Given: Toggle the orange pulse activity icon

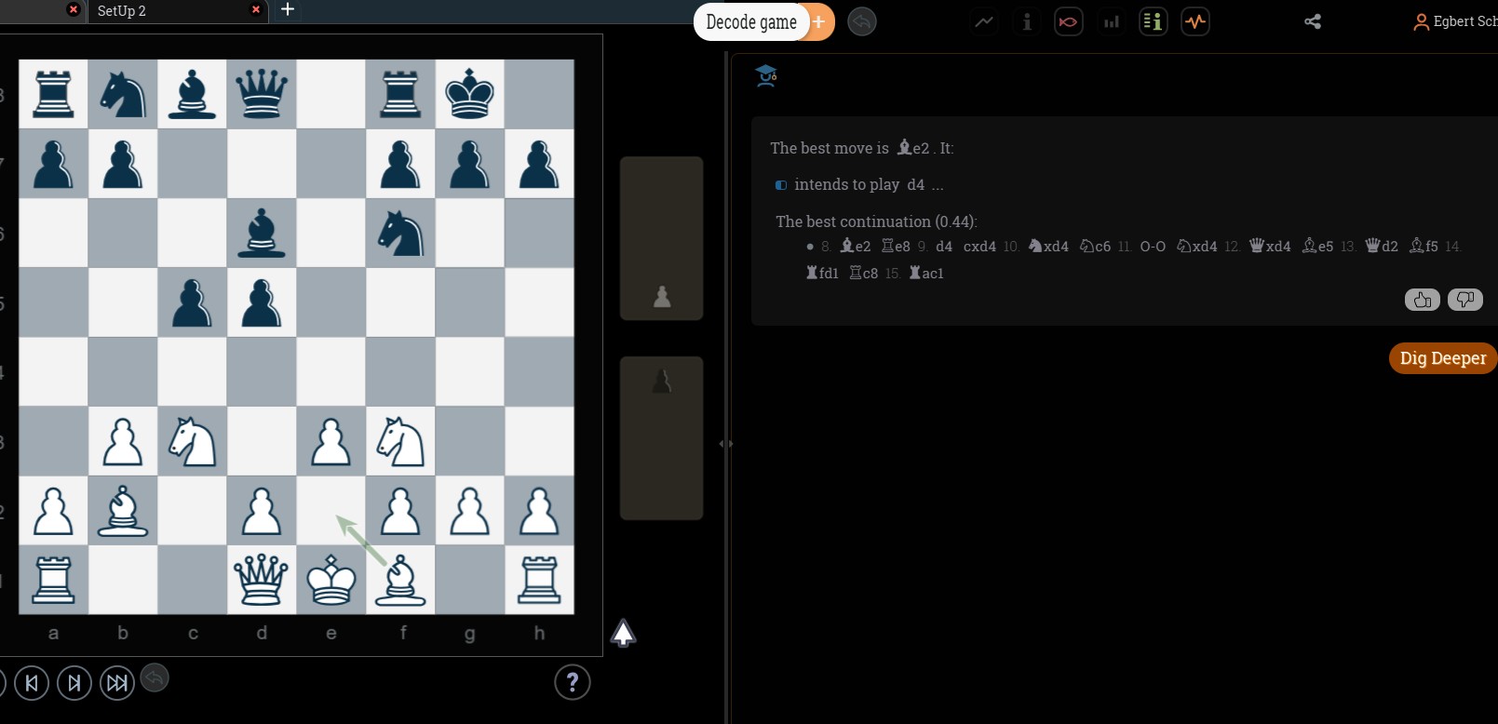Looking at the screenshot, I should point(1195,21).
